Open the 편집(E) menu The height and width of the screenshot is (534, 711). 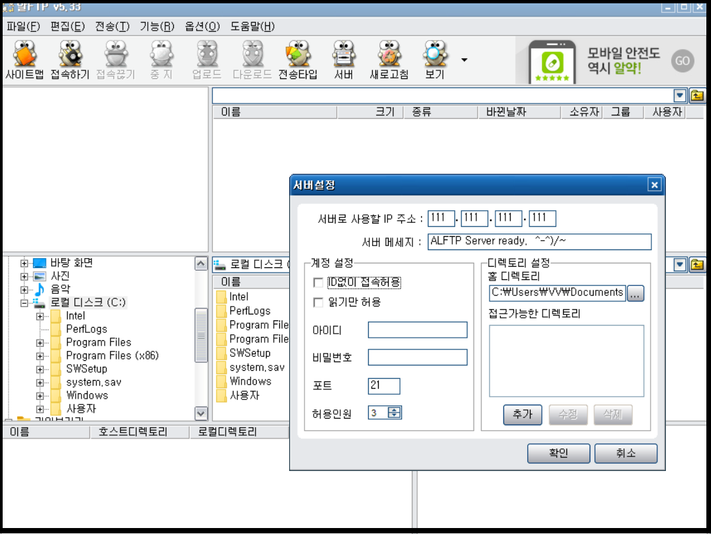(x=68, y=27)
